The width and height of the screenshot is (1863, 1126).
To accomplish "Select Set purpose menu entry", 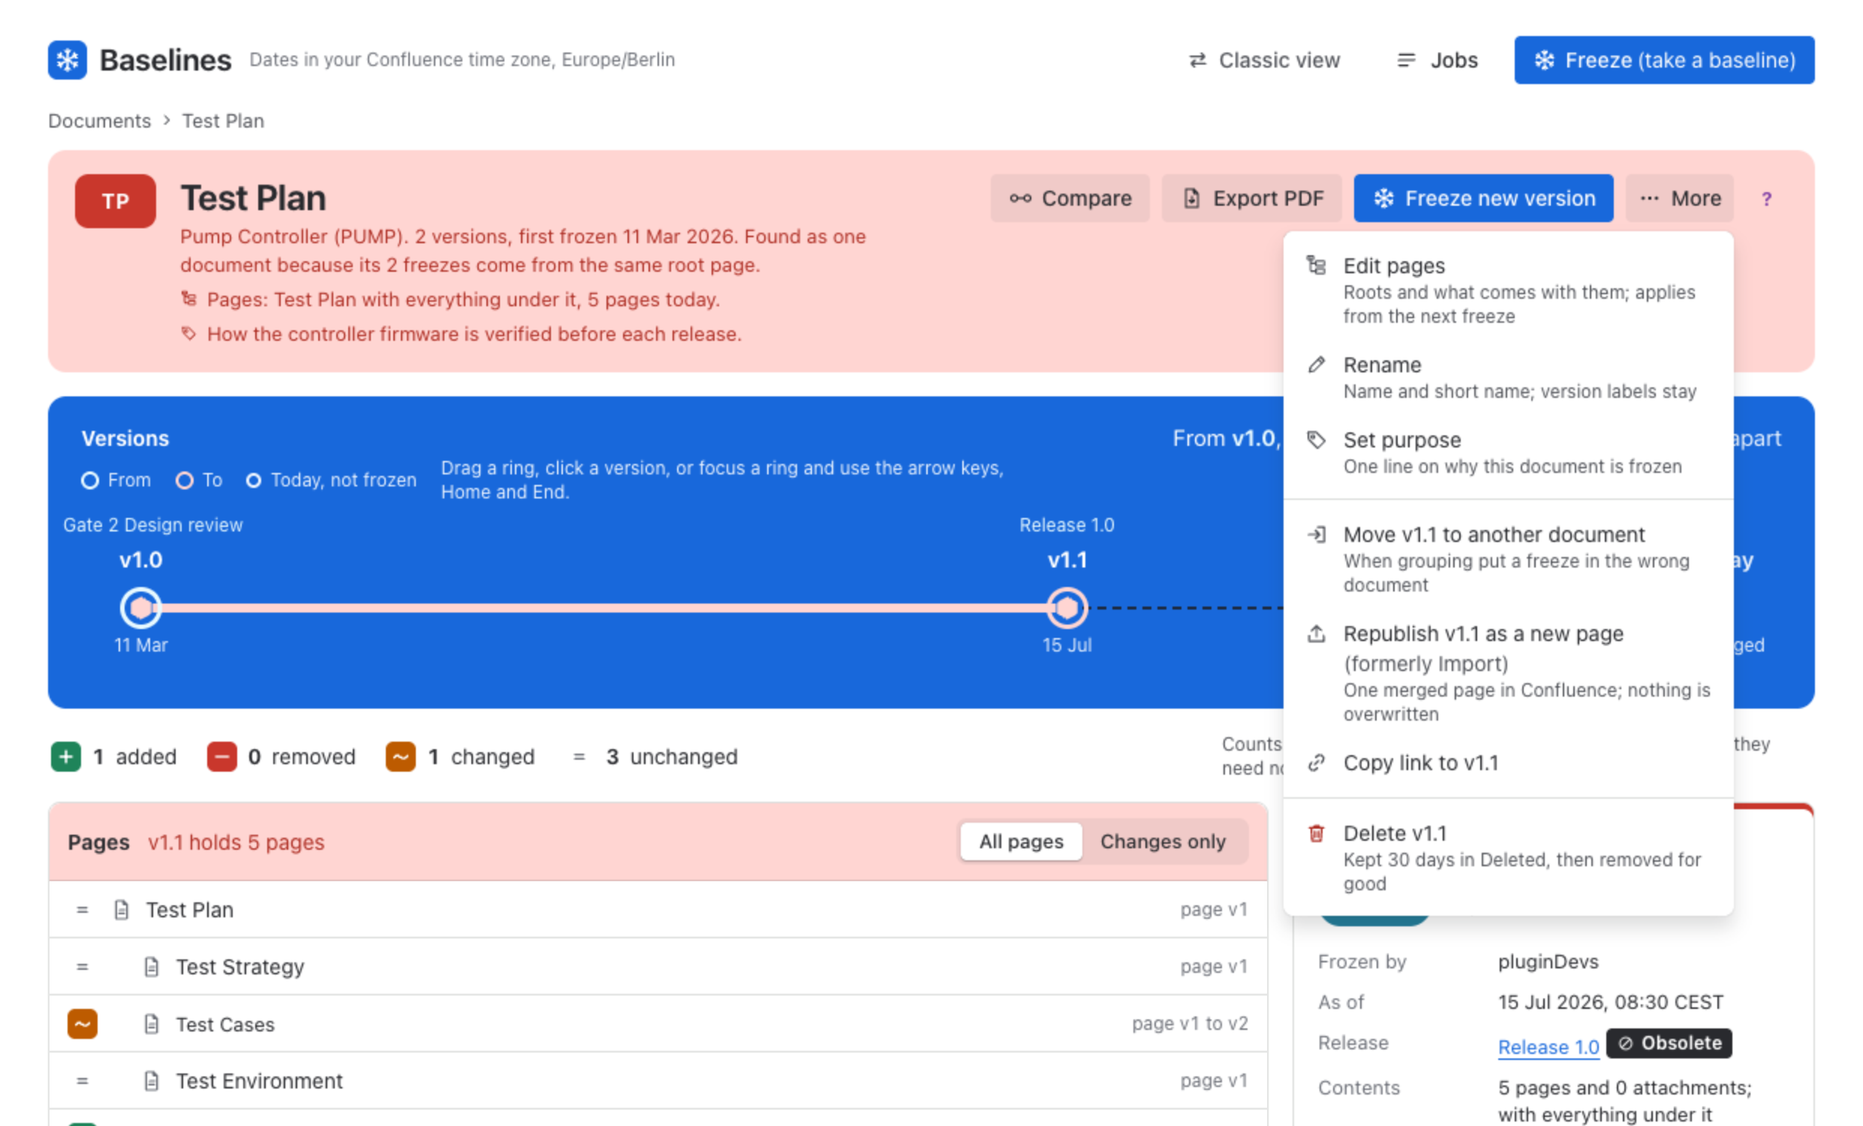I will (1508, 452).
